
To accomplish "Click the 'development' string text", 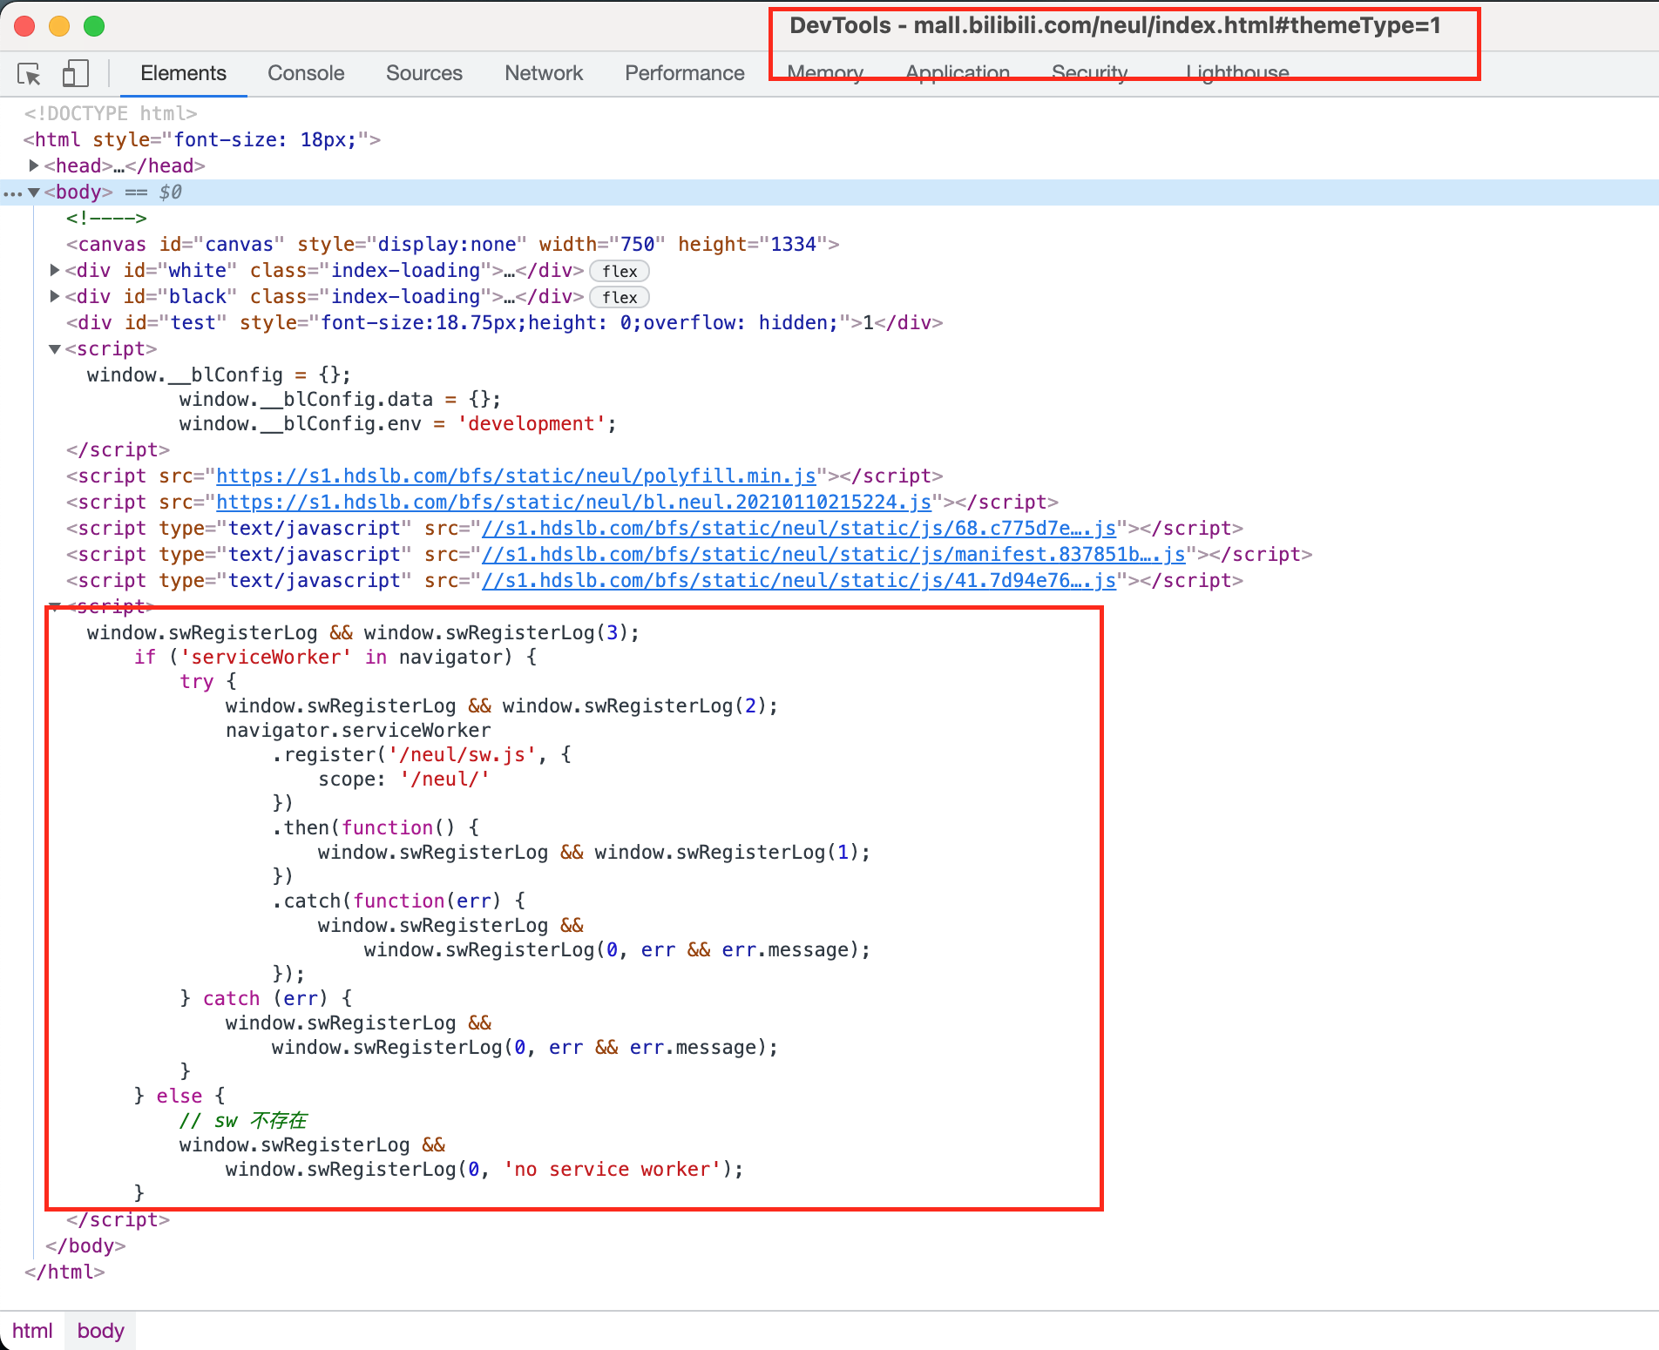I will click(x=532, y=424).
